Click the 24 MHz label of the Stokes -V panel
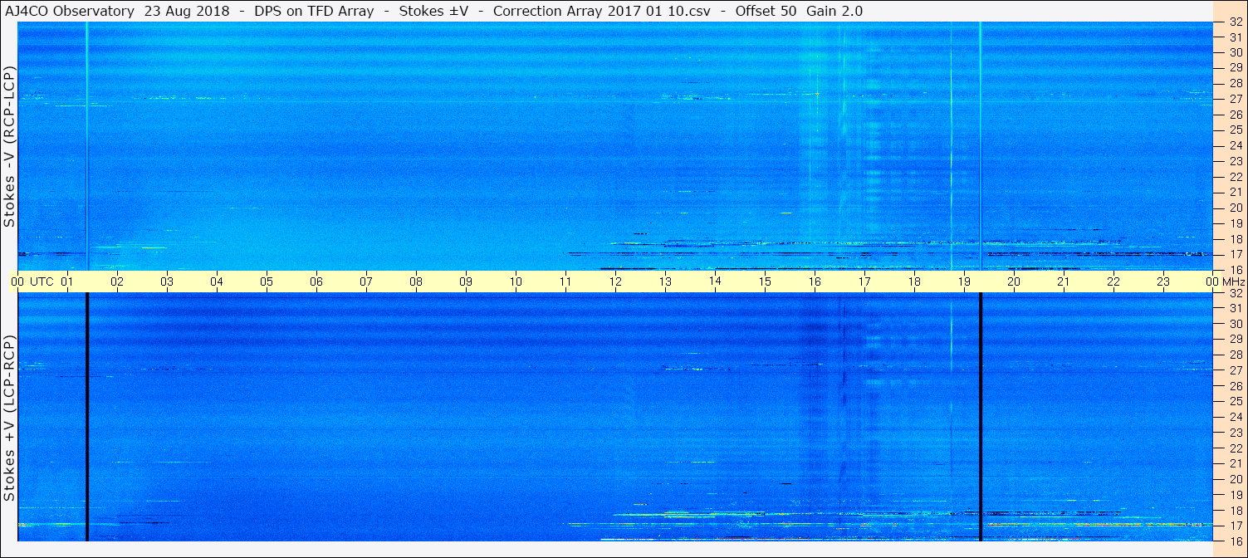Viewport: 1248px width, 558px height. pos(1235,145)
